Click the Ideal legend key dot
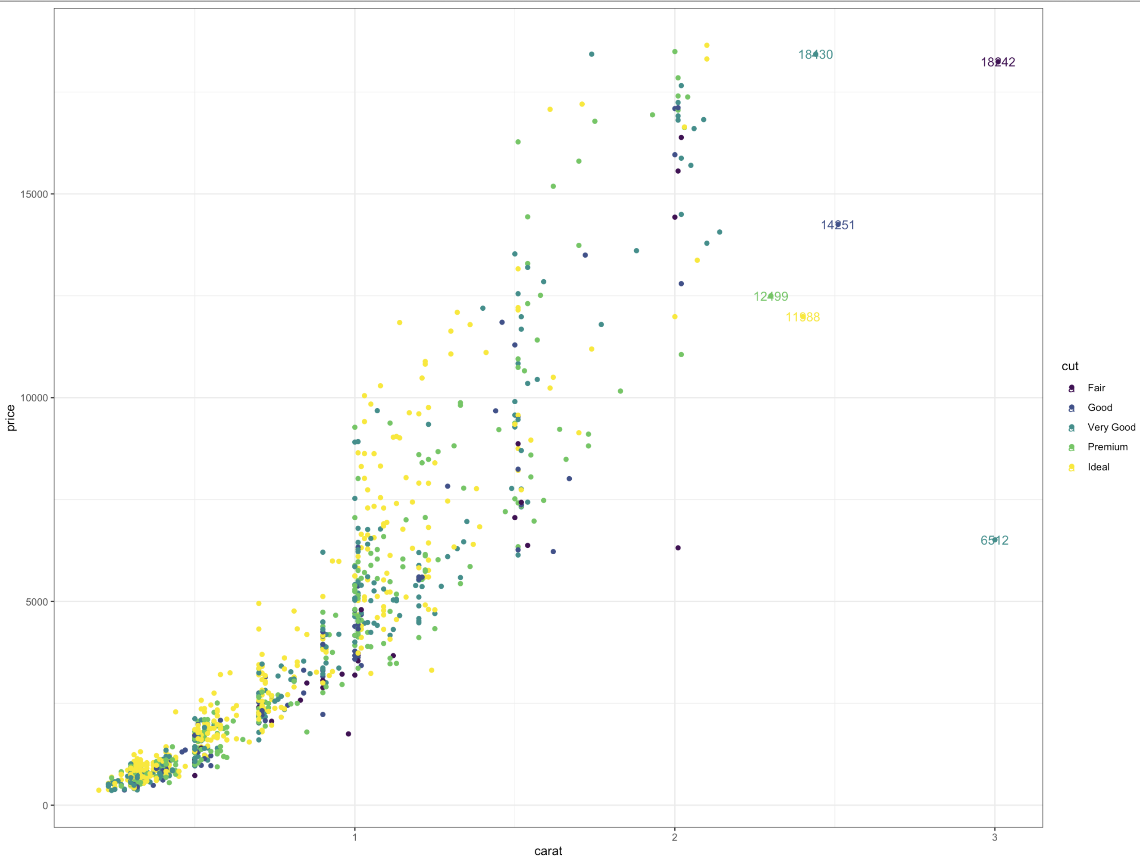 point(1071,467)
